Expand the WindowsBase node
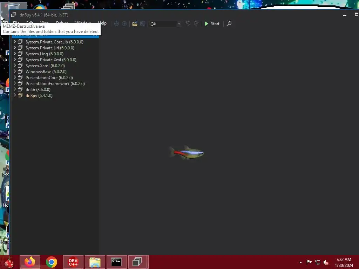Screen dimensions: 359x269 coord(15,71)
